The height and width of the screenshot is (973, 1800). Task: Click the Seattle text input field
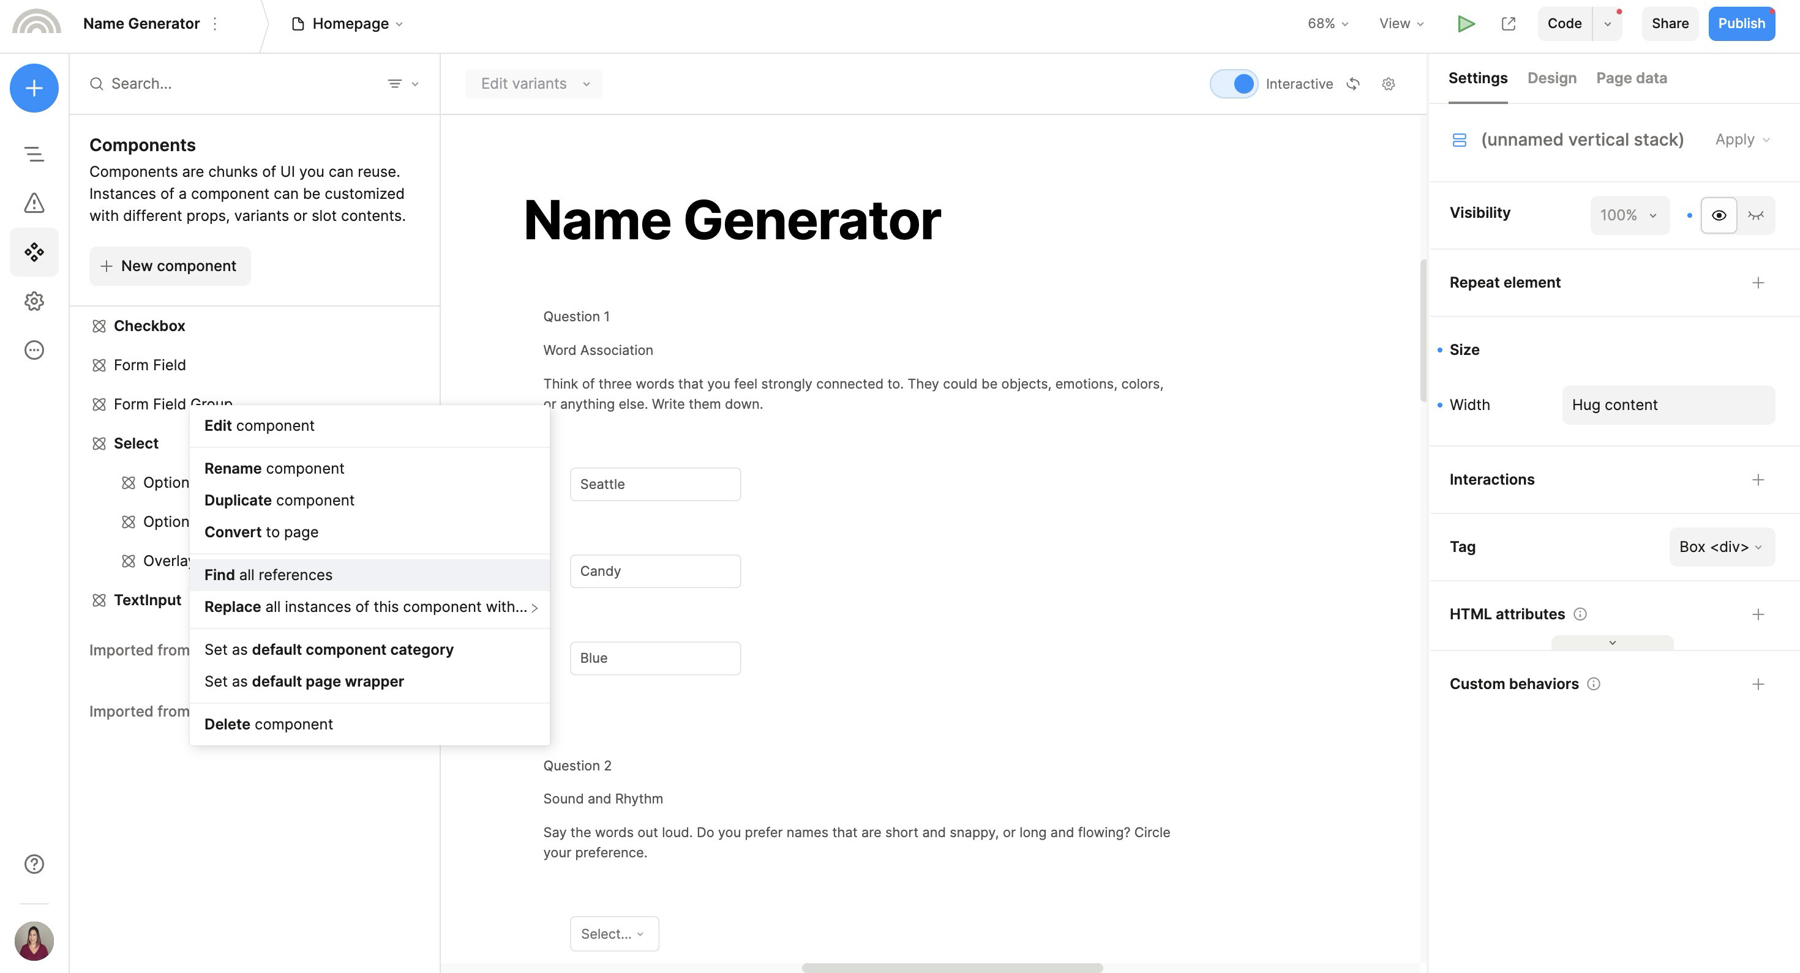(654, 484)
